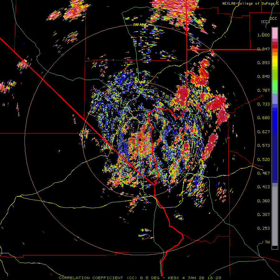Select the 0.787 legend value

click(264, 90)
